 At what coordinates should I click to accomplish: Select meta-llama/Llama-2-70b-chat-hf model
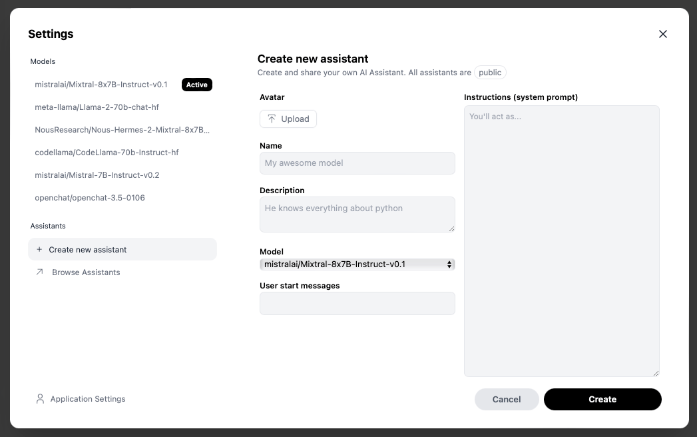[x=97, y=107]
